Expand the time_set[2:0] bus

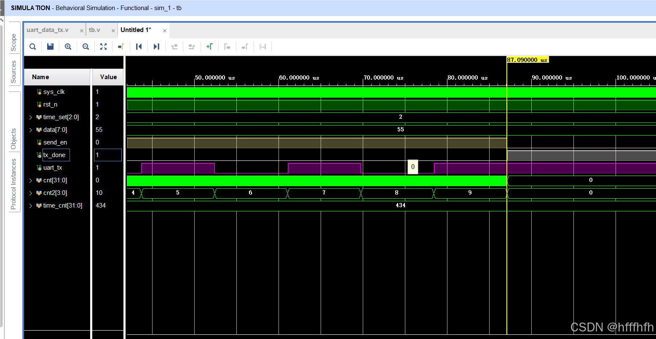click(x=30, y=117)
